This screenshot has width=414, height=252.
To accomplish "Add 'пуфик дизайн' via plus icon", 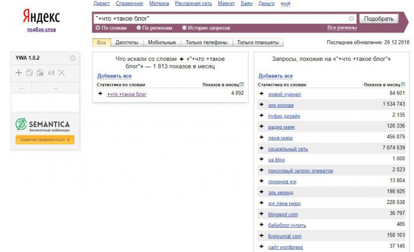I will click(261, 115).
